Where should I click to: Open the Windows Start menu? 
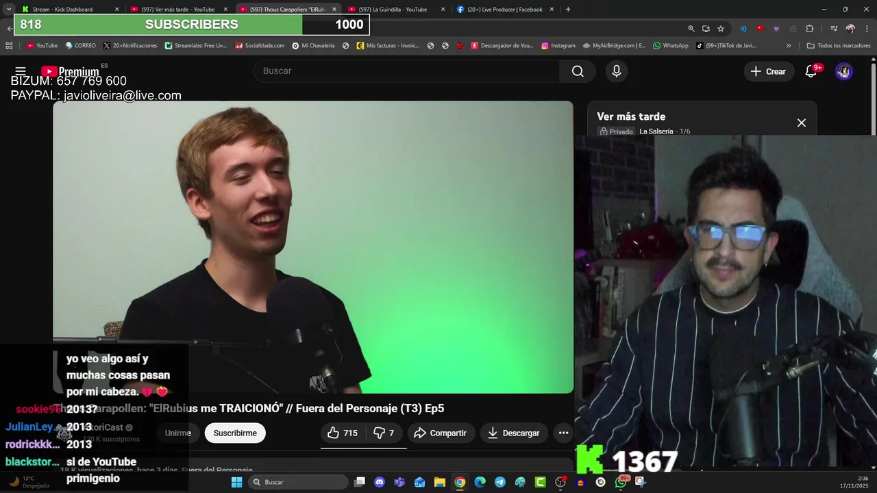tap(236, 482)
